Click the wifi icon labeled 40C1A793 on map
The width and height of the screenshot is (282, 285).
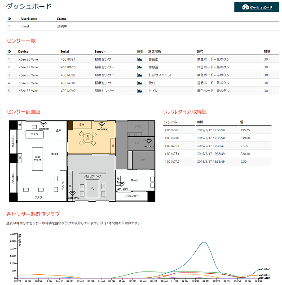point(73,194)
